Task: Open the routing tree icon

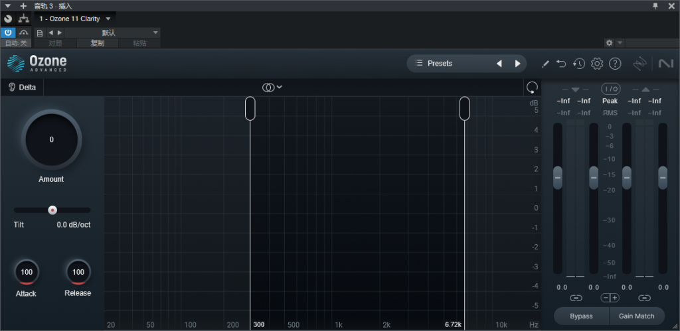Action: click(x=23, y=19)
